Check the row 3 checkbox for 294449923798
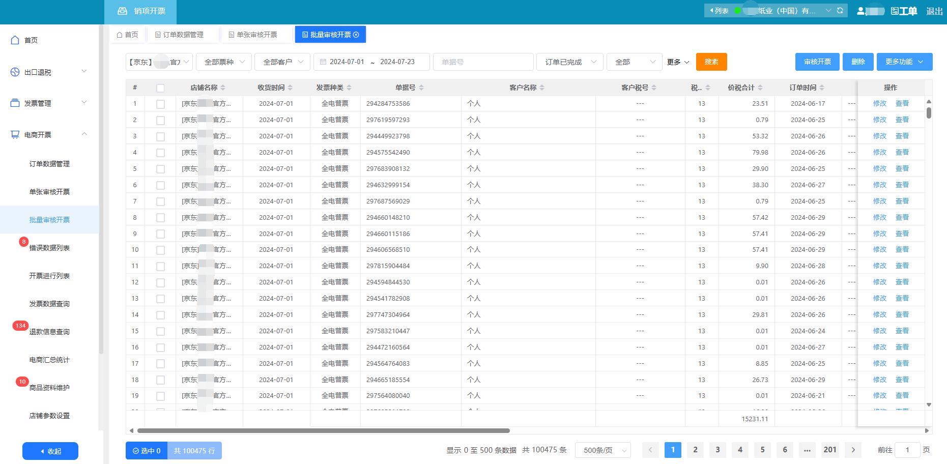This screenshot has height=464, width=947. click(x=160, y=136)
